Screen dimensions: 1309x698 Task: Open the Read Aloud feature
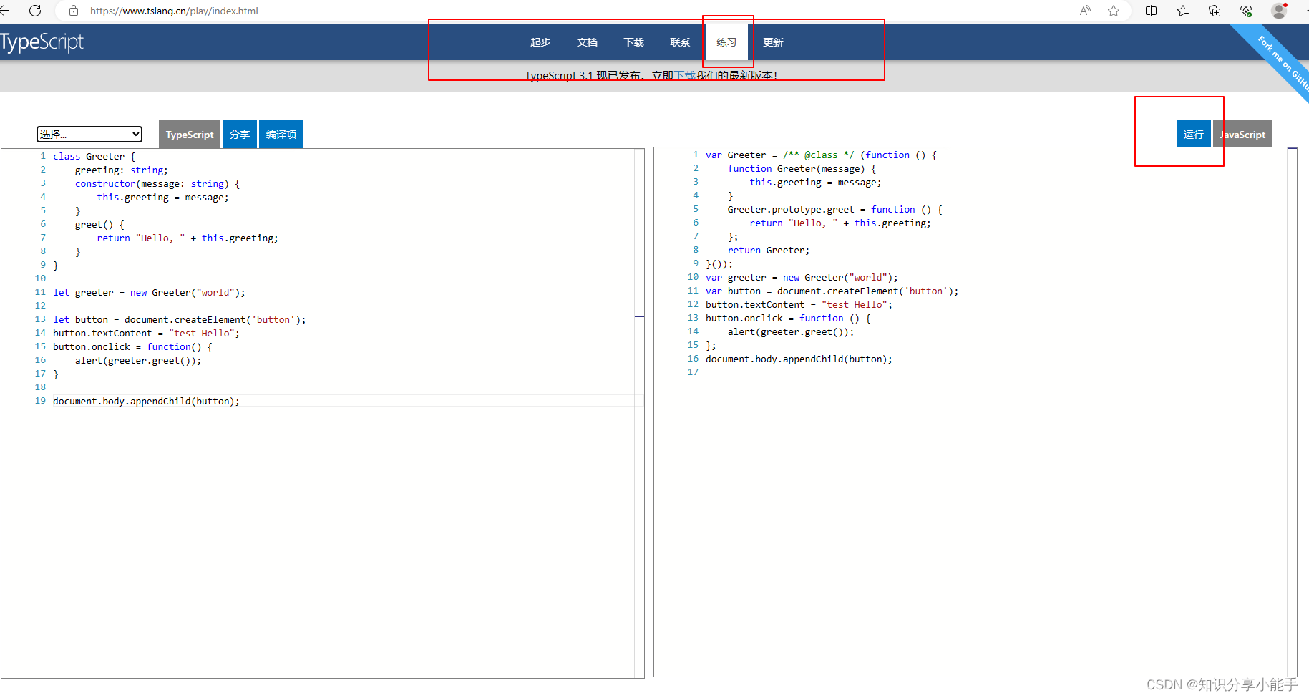pyautogui.click(x=1084, y=11)
